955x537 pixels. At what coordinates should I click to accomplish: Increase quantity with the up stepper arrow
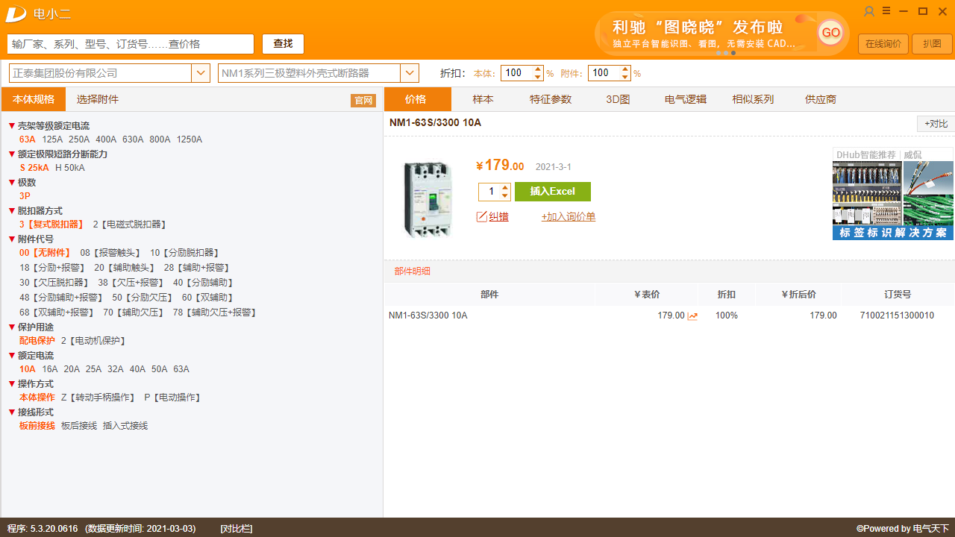coord(504,187)
